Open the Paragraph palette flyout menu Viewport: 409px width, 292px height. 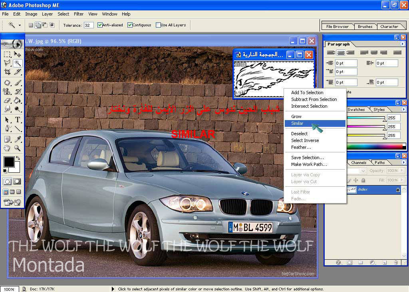(x=403, y=44)
